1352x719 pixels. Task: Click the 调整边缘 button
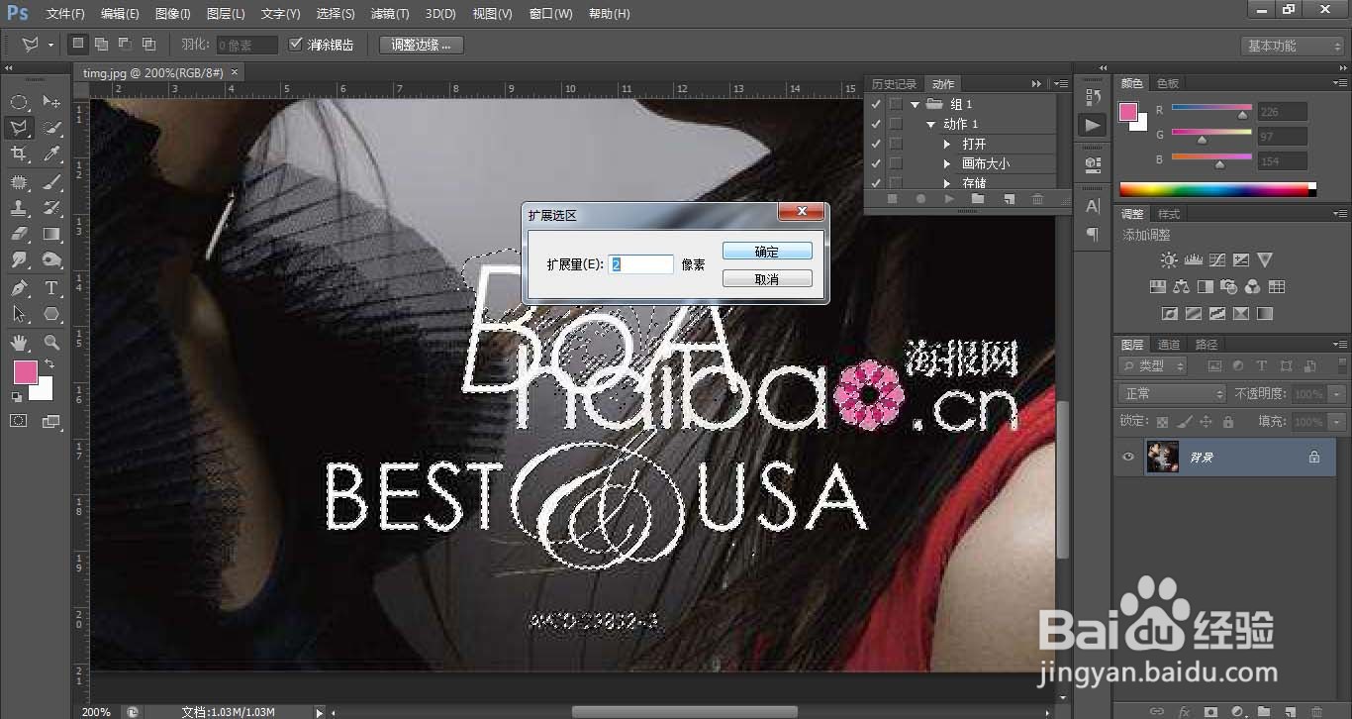tap(421, 45)
